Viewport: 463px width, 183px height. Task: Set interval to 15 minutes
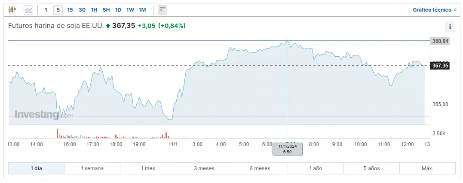(70, 9)
